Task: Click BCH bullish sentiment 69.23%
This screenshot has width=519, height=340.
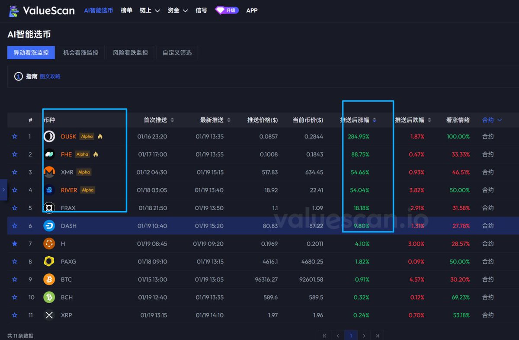Action: coord(460,298)
